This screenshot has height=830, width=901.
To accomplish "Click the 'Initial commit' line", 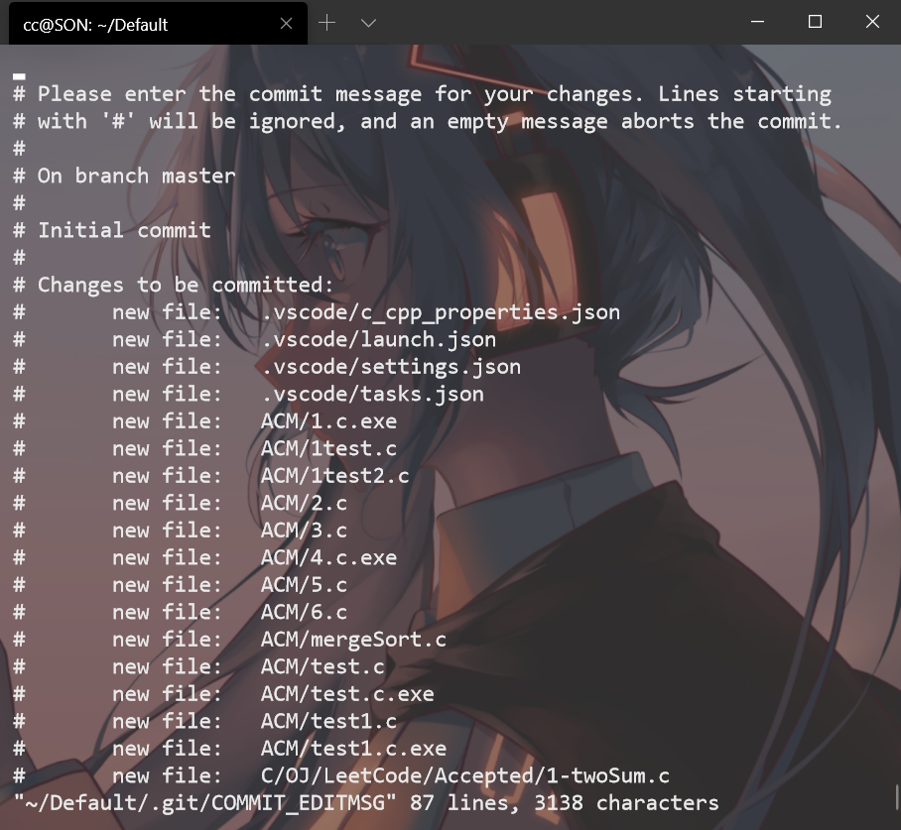I will tap(112, 230).
